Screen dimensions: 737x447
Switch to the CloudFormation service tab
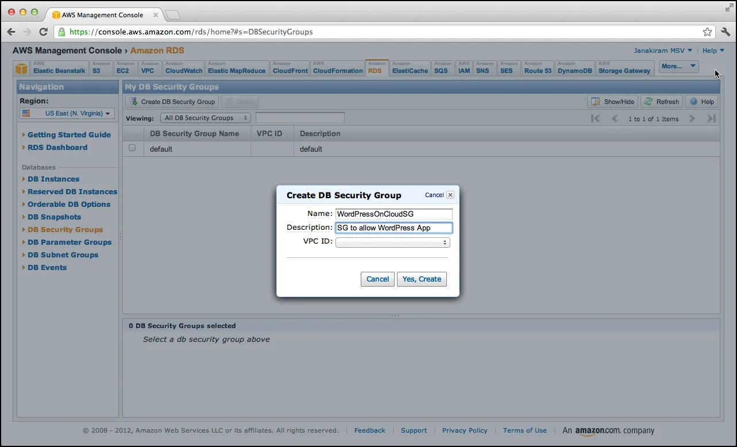tap(338, 68)
